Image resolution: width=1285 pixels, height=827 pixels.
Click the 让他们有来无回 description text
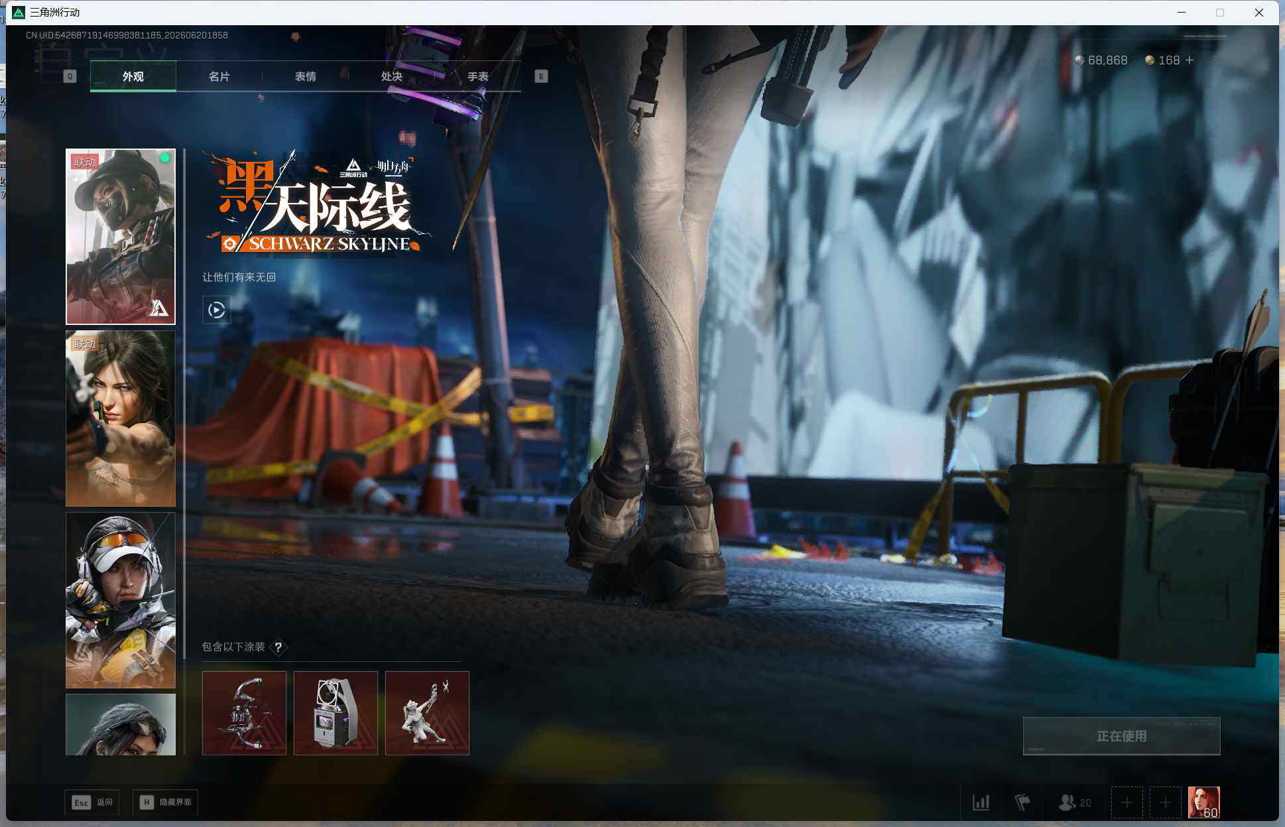239,277
